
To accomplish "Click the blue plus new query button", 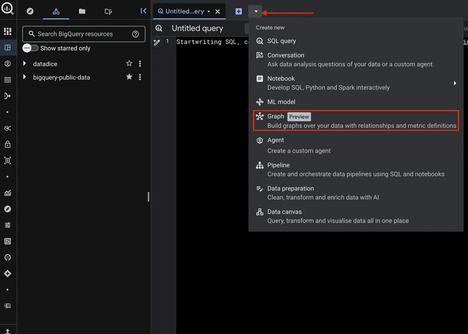I will (239, 12).
